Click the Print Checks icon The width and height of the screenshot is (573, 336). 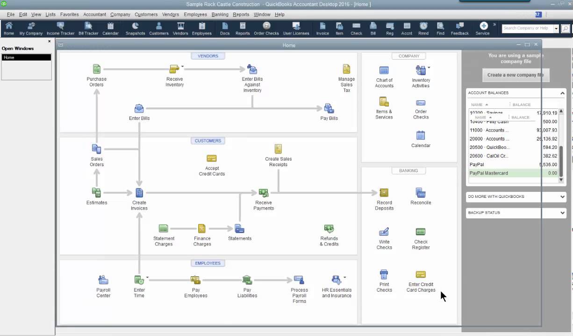[384, 274]
